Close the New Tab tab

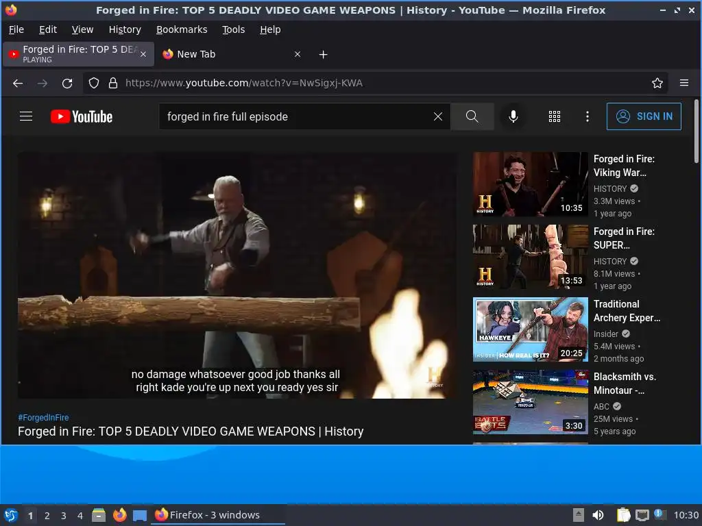[x=298, y=54]
